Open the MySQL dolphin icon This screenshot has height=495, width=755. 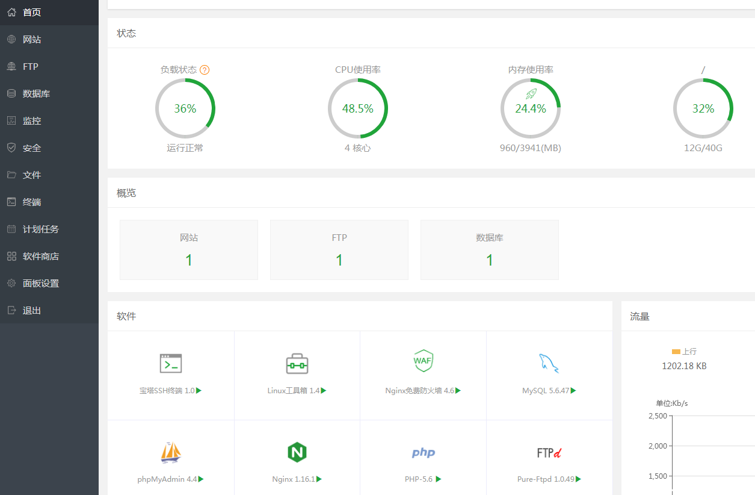549,363
